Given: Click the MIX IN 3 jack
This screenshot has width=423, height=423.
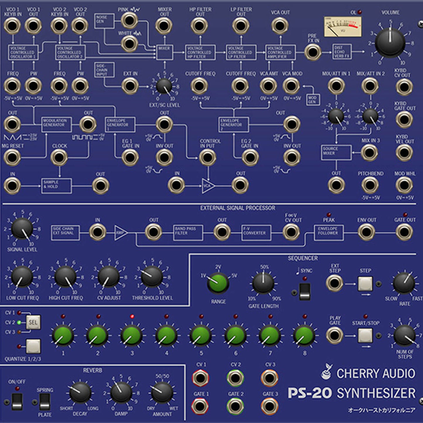Looking at the screenshot, I should (x=369, y=153).
